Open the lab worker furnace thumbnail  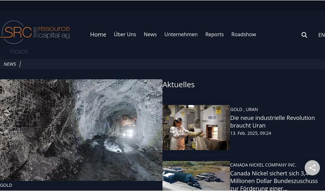point(196,128)
